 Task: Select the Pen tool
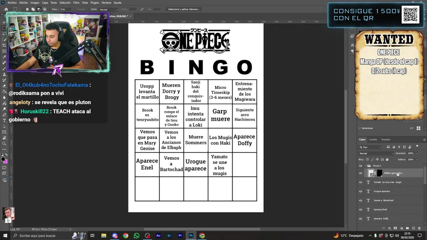click(4, 115)
